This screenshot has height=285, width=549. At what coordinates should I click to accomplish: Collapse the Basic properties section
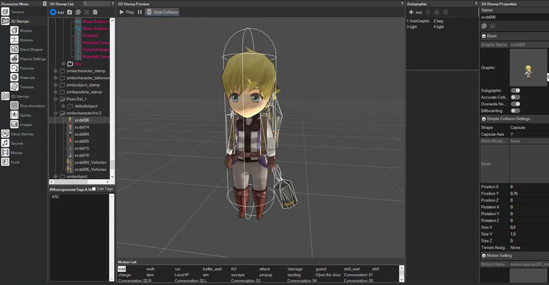[484, 36]
